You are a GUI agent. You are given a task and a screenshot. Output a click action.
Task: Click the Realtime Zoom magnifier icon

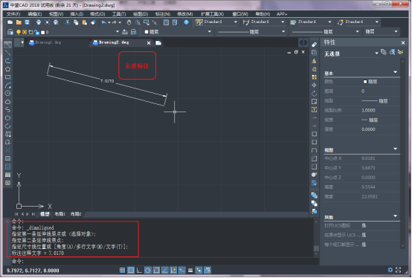point(138,22)
